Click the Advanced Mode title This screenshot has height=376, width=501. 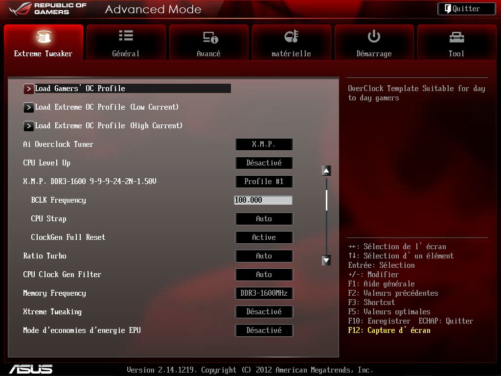tap(153, 9)
